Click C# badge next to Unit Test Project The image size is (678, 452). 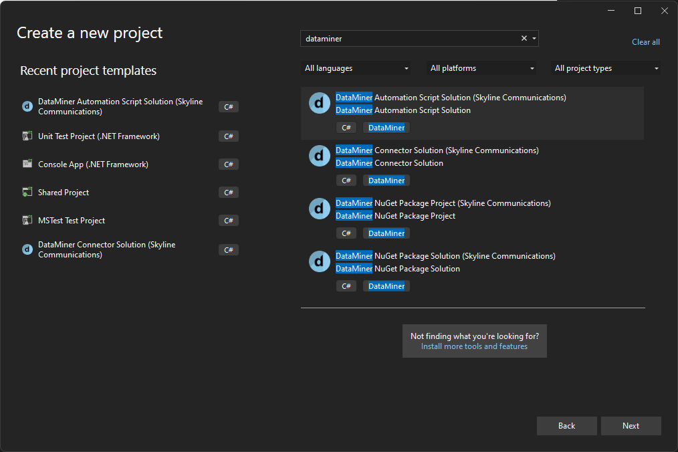coord(229,136)
